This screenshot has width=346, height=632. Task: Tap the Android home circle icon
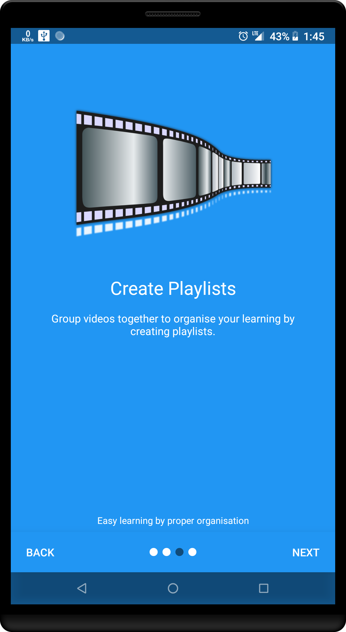click(173, 588)
